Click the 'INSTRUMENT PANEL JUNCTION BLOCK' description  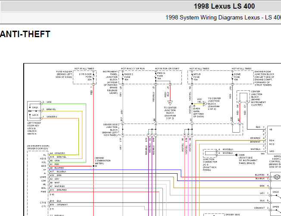(110, 83)
